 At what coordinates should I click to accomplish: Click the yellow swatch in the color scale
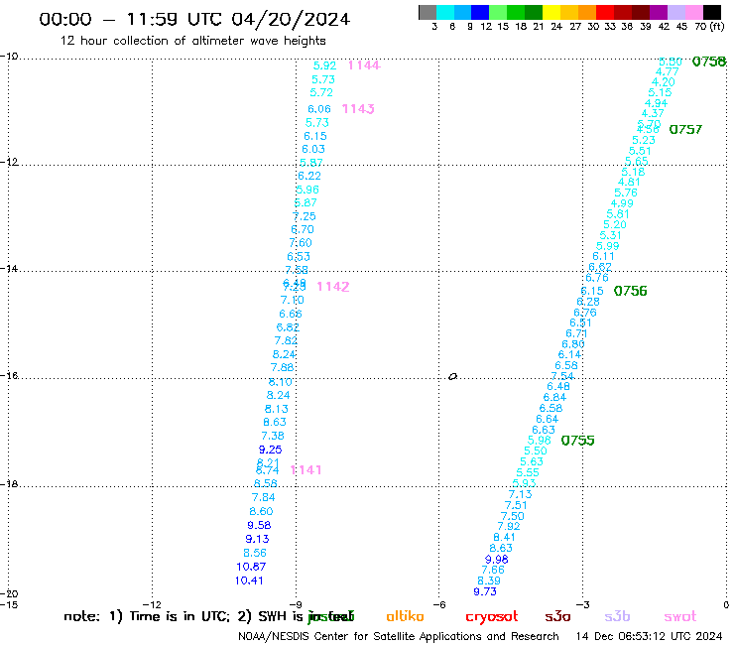pyautogui.click(x=551, y=12)
